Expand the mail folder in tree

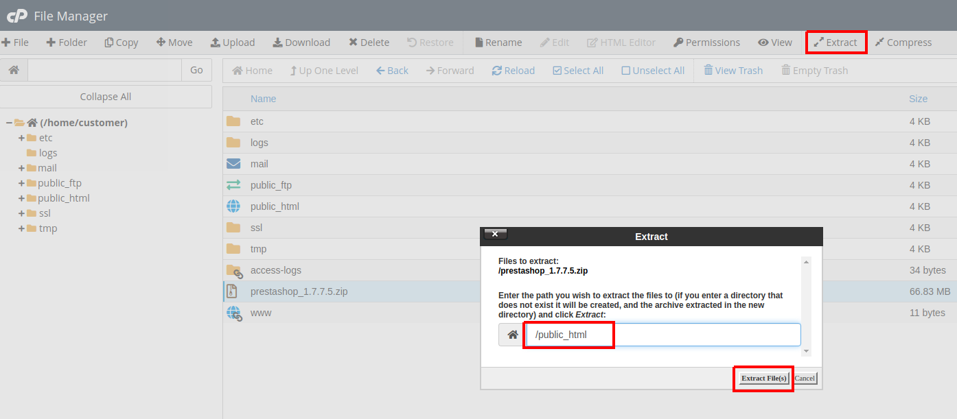[21, 168]
